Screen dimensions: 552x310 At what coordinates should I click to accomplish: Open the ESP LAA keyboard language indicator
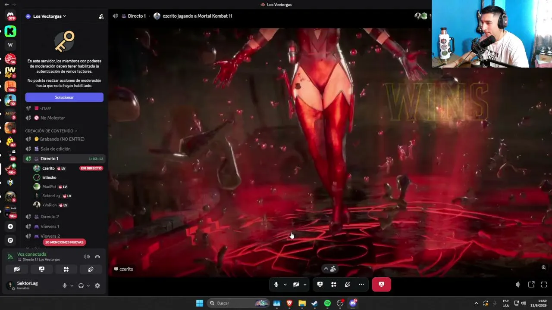[x=505, y=303]
